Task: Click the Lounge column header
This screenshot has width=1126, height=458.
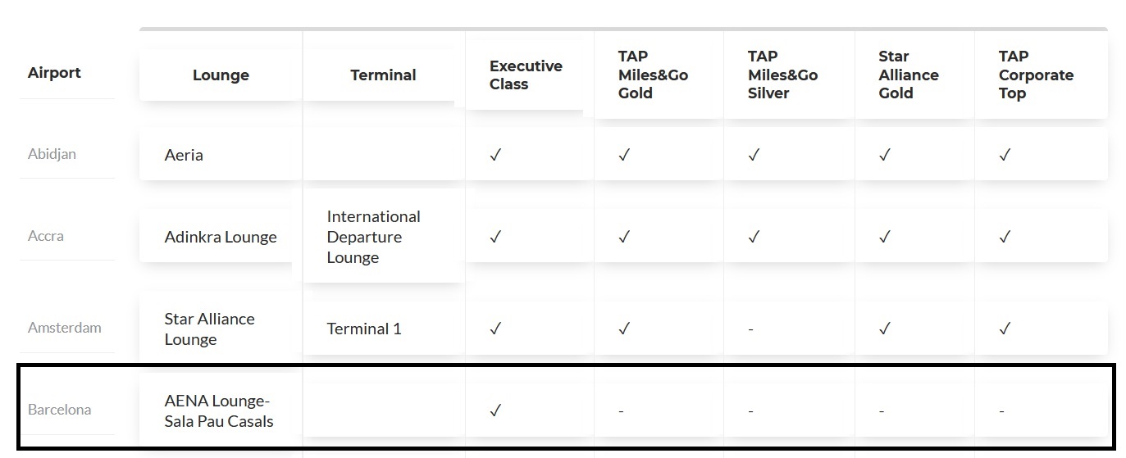Action: point(221,75)
